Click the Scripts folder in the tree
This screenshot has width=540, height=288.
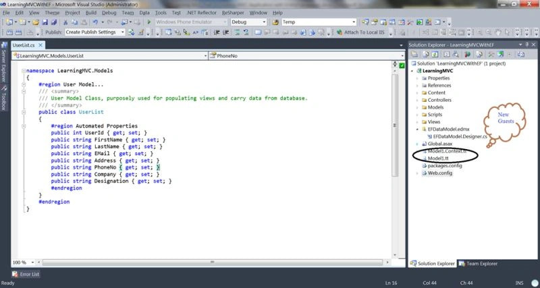click(x=435, y=115)
